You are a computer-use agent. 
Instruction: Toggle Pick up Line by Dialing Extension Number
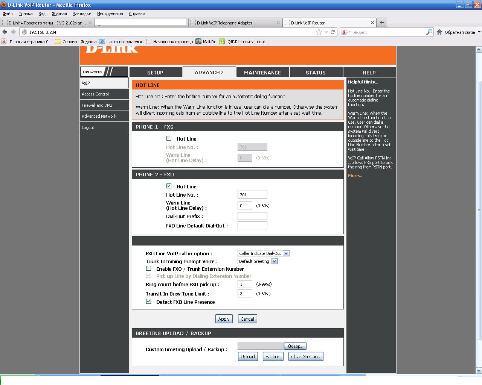pyautogui.click(x=148, y=276)
